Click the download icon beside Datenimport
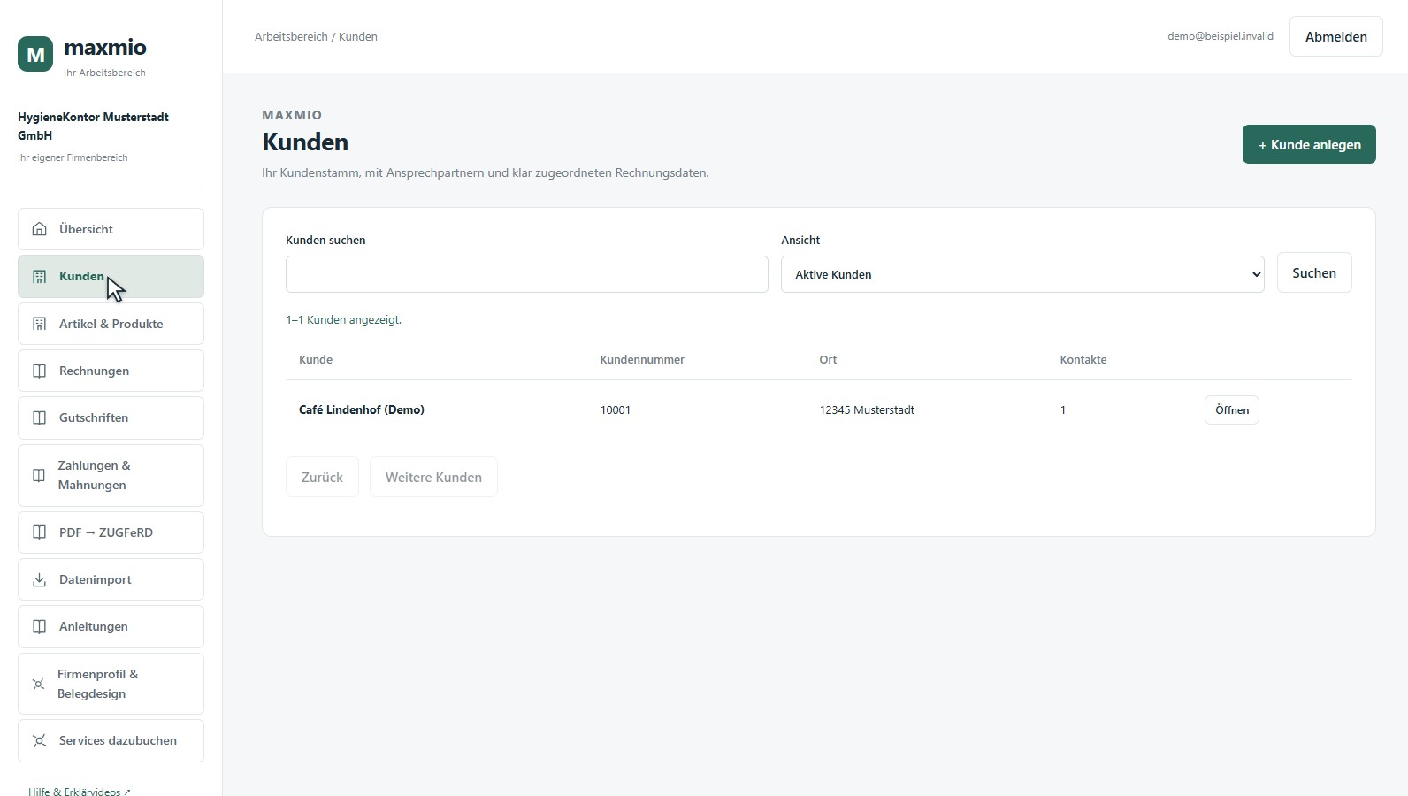Viewport: 1408px width, 796px height. click(39, 579)
